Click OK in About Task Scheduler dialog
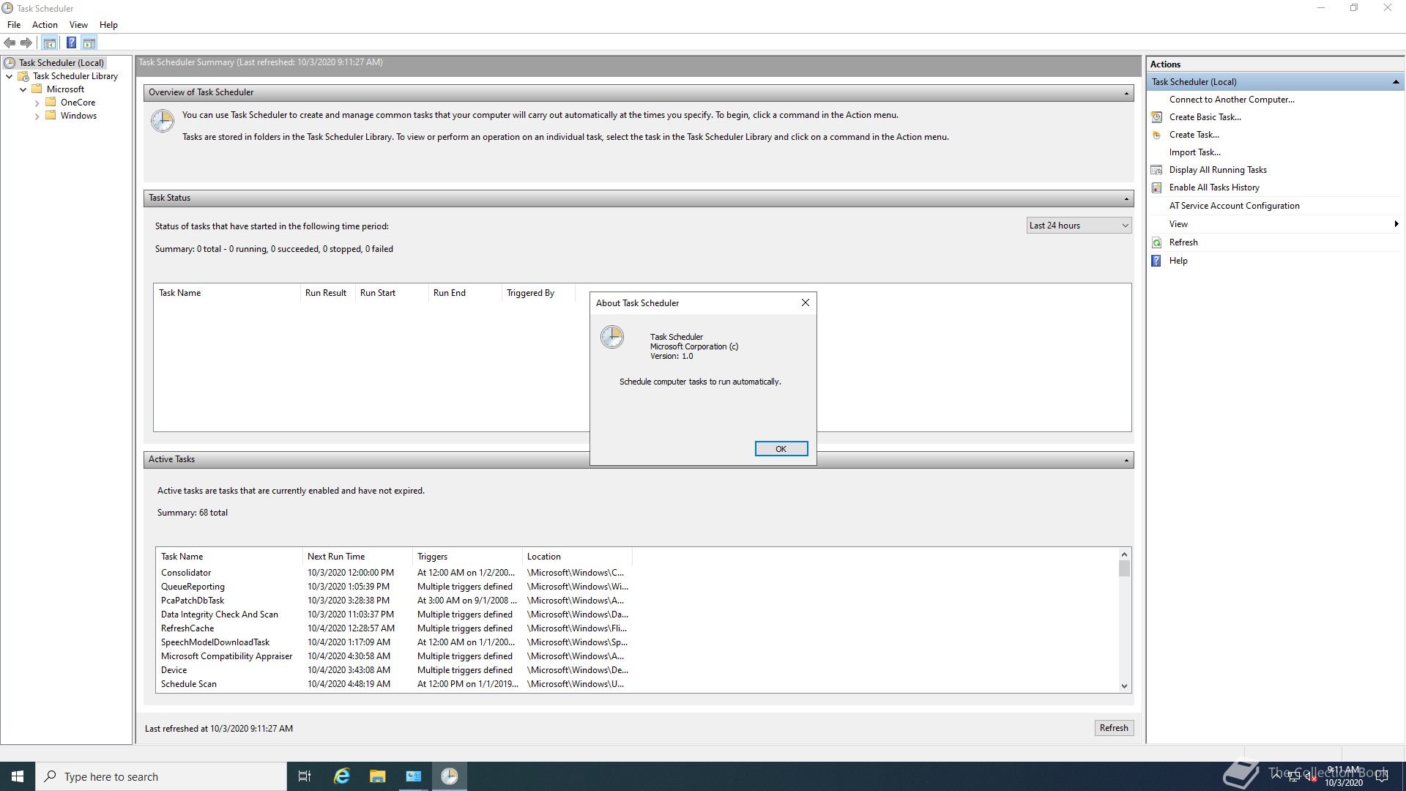The height and width of the screenshot is (791, 1406). (781, 449)
